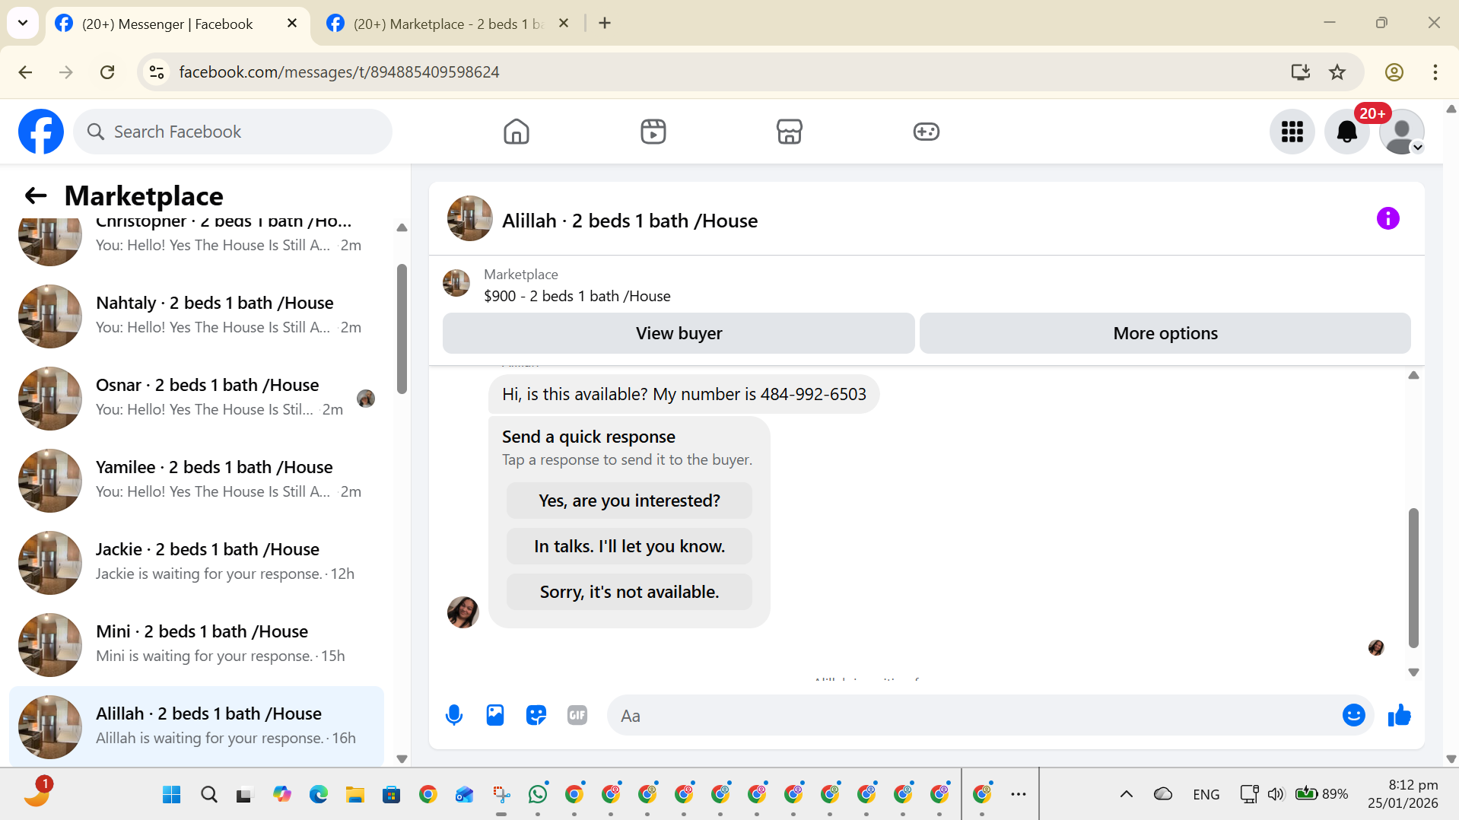This screenshot has width=1459, height=820.
Task: Select the Alillah conversation in list
Action: [x=196, y=726]
